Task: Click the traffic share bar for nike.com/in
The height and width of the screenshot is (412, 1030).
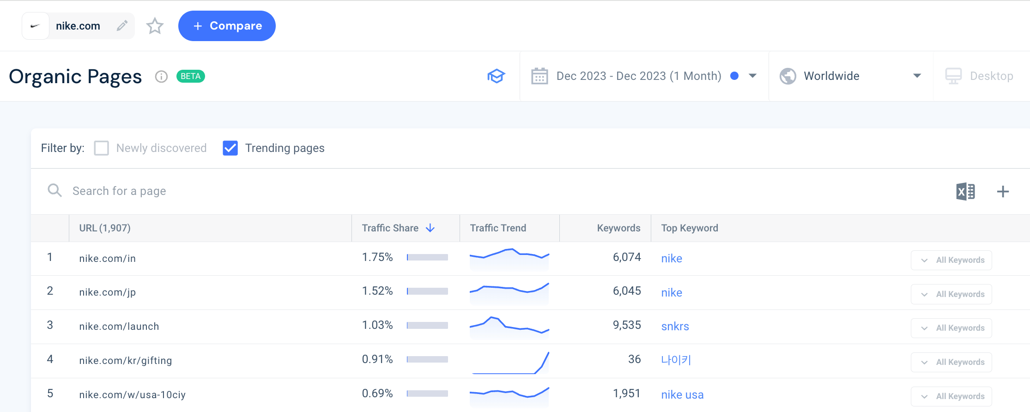Action: [427, 257]
